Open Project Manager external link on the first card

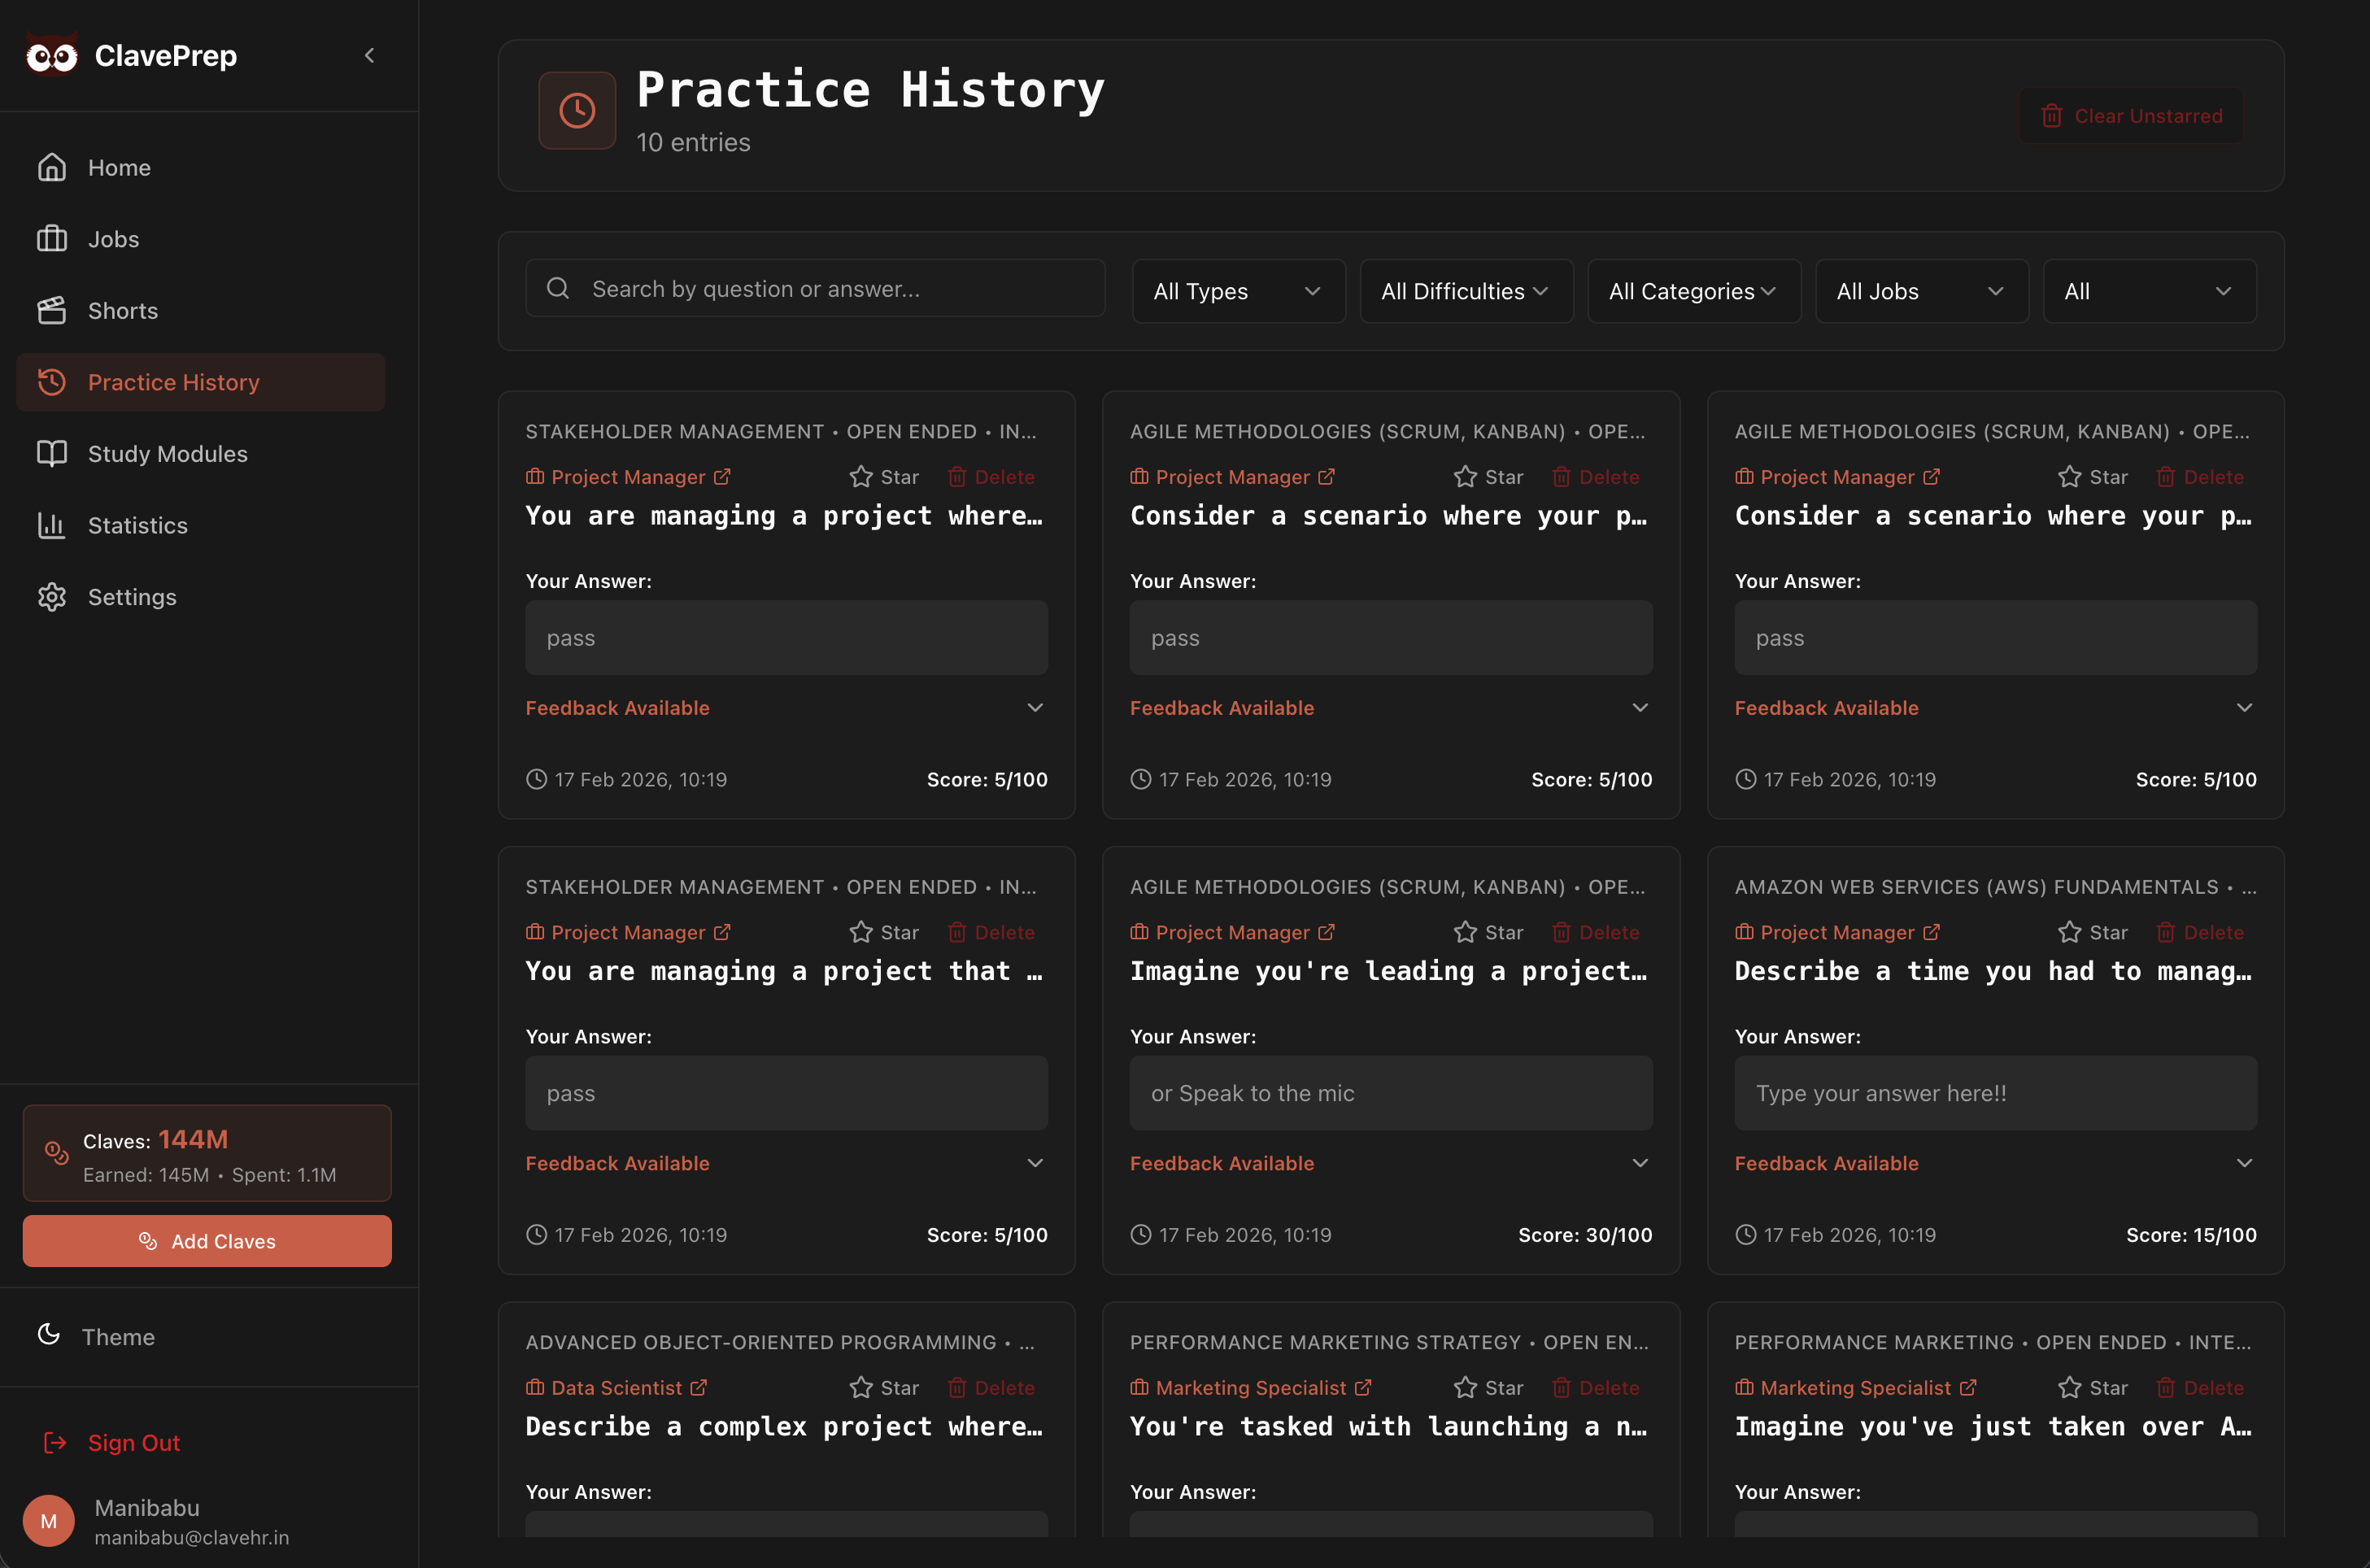pos(722,477)
